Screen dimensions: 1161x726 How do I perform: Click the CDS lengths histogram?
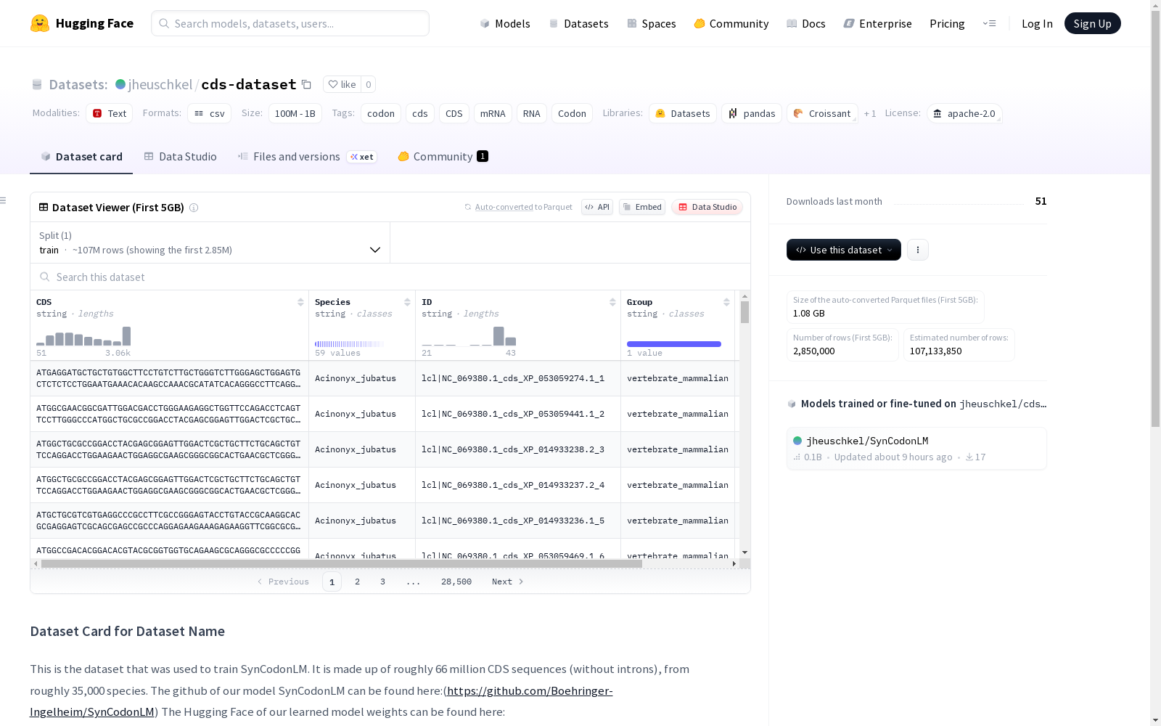point(83,336)
